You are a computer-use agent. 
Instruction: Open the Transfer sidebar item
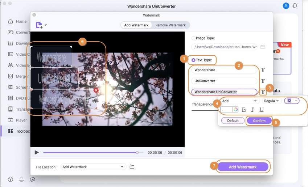[19, 109]
